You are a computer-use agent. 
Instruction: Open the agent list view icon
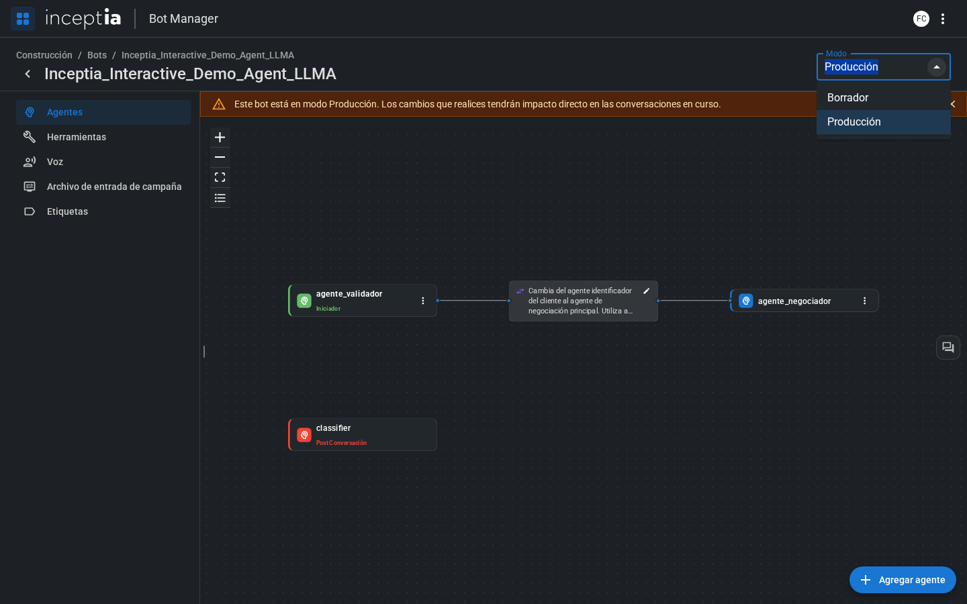[220, 198]
